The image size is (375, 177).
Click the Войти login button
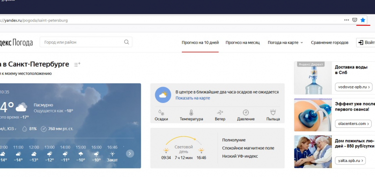[366, 43]
